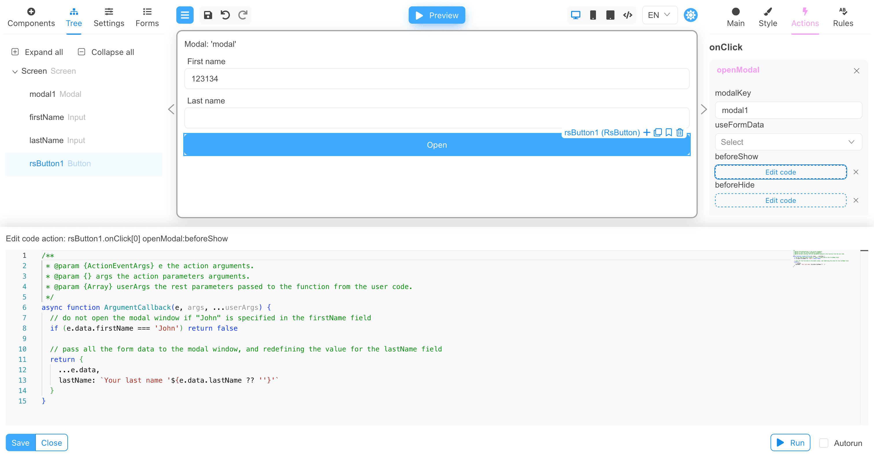The image size is (874, 463).
Task: Open the code view icon
Action: [627, 15]
